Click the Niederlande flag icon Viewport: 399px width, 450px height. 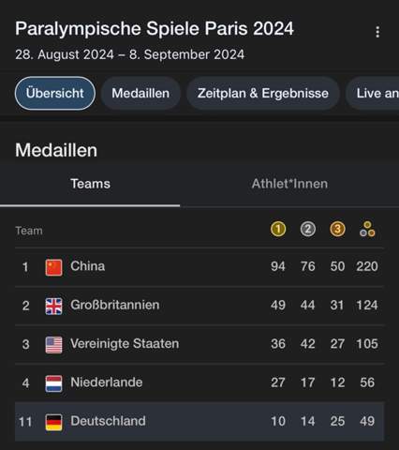click(53, 383)
